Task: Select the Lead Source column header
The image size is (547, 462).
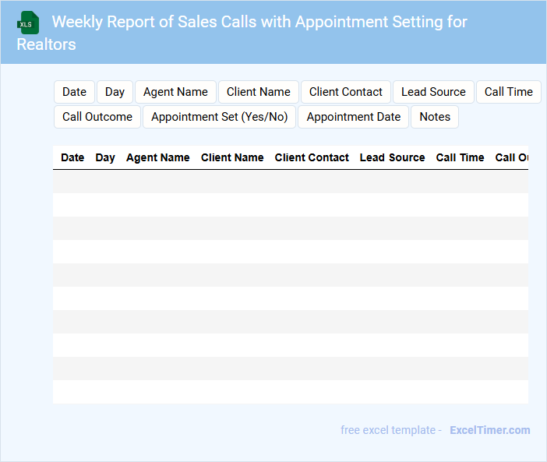Action: [392, 157]
